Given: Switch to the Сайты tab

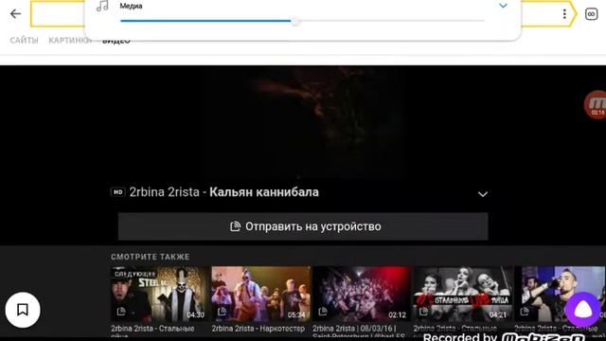Looking at the screenshot, I should point(24,40).
